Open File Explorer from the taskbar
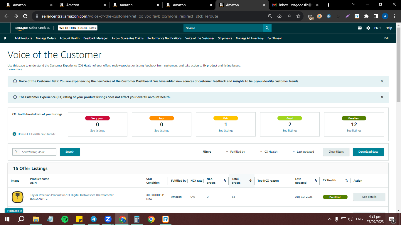401x225 pixels. [x=36, y=219]
